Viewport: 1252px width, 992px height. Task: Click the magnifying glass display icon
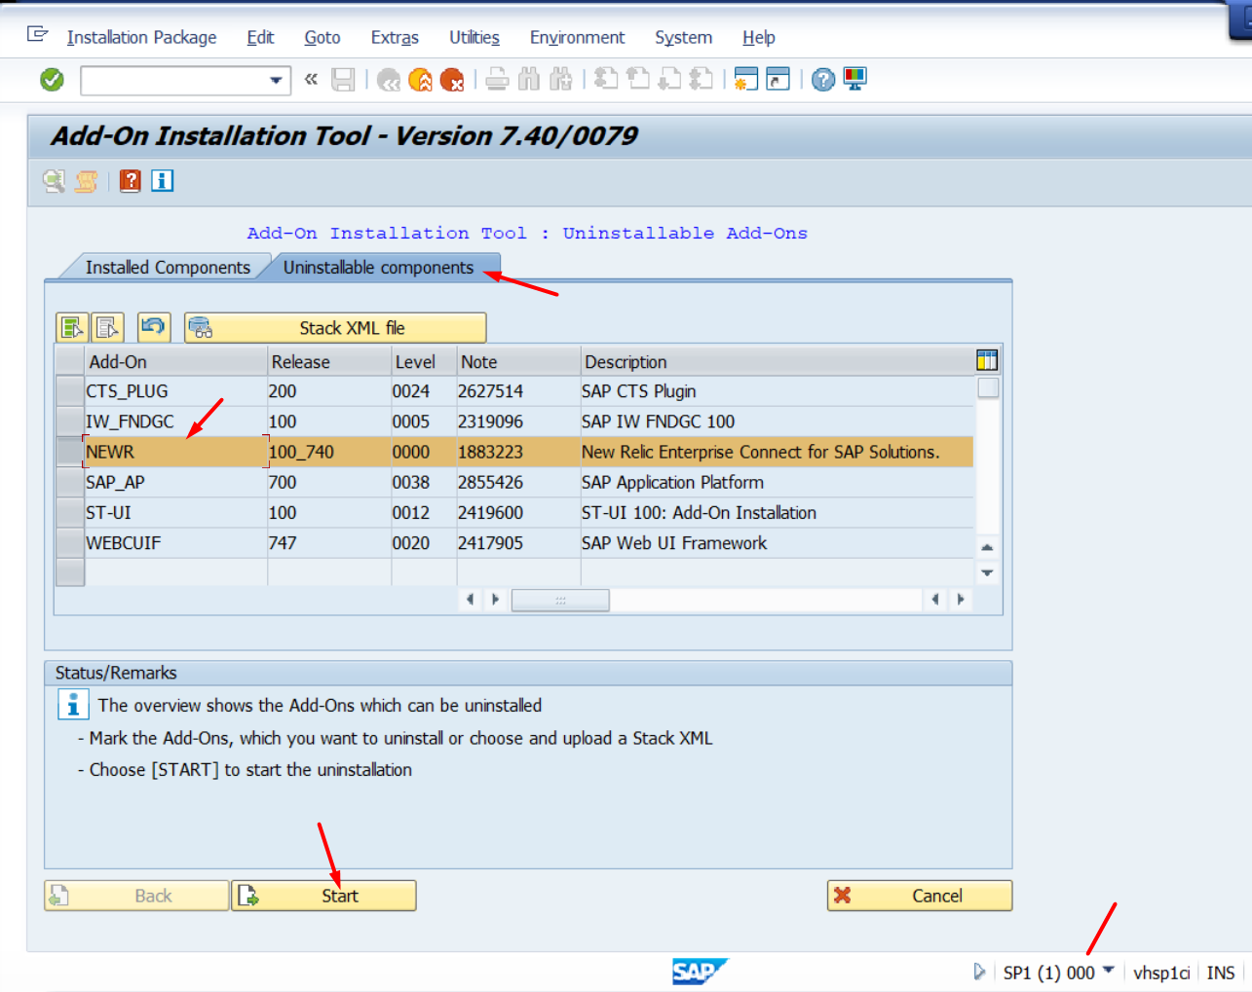click(54, 180)
